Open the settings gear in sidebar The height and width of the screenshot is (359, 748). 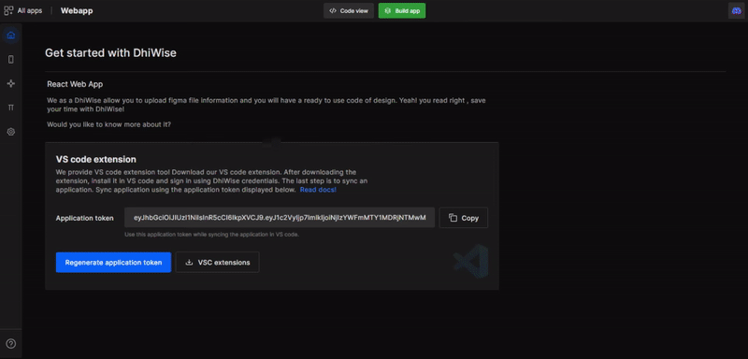(x=11, y=132)
